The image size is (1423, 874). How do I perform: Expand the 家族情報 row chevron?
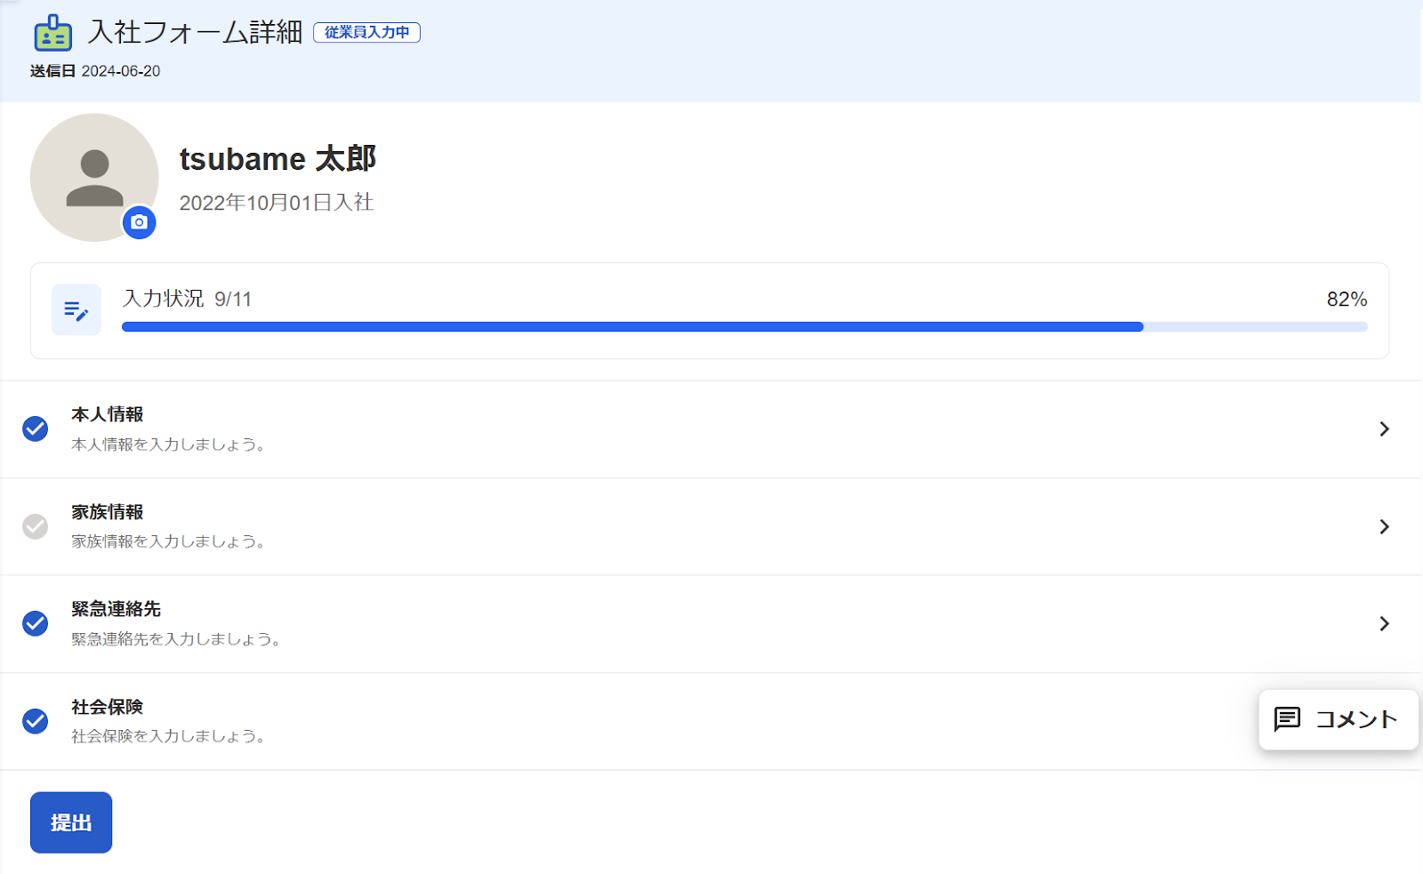point(1384,526)
